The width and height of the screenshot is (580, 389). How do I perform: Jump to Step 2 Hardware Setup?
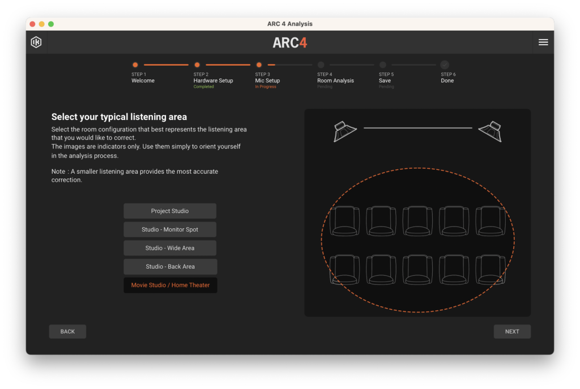tap(197, 65)
